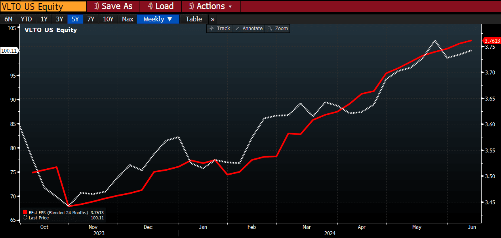
Task: Pick the 3Y time range
Action: (x=59, y=19)
